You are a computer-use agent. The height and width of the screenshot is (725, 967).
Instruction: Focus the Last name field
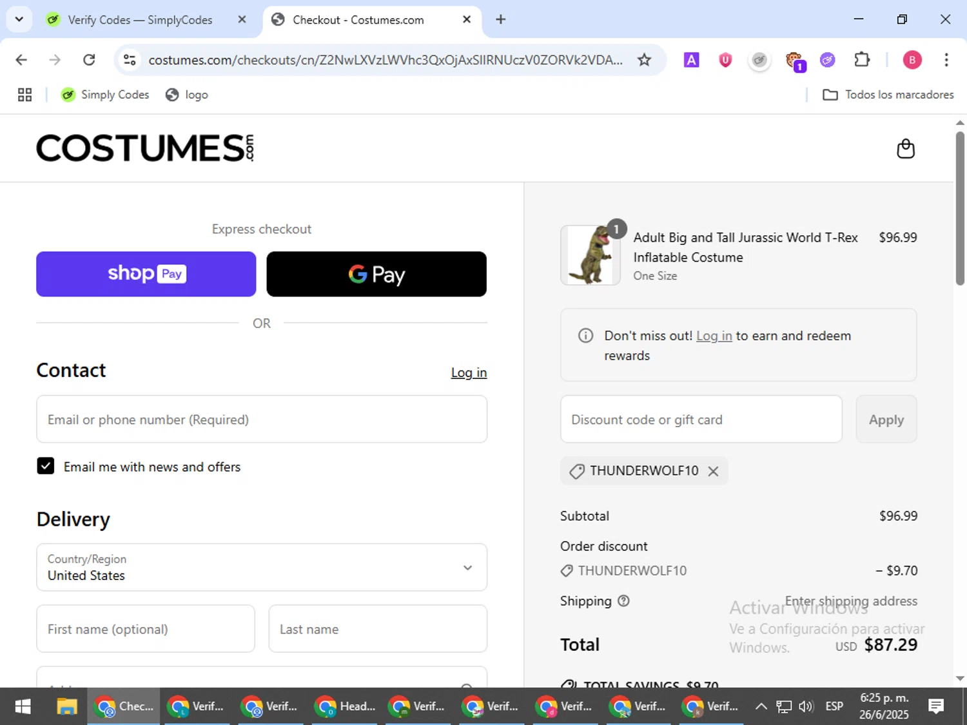coord(378,628)
